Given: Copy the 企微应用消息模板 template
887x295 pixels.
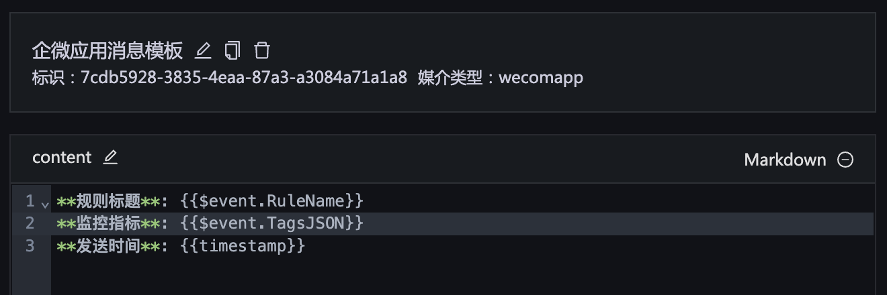Looking at the screenshot, I should [233, 50].
